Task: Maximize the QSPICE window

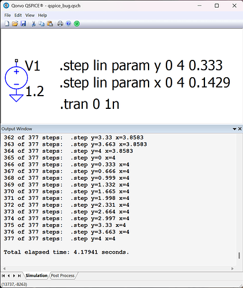Action: [217, 6]
